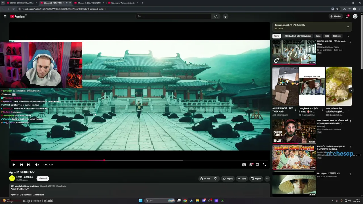Viewport: 363px width, 204px height.
Task: Toggle theater mode view
Action: (x=258, y=165)
